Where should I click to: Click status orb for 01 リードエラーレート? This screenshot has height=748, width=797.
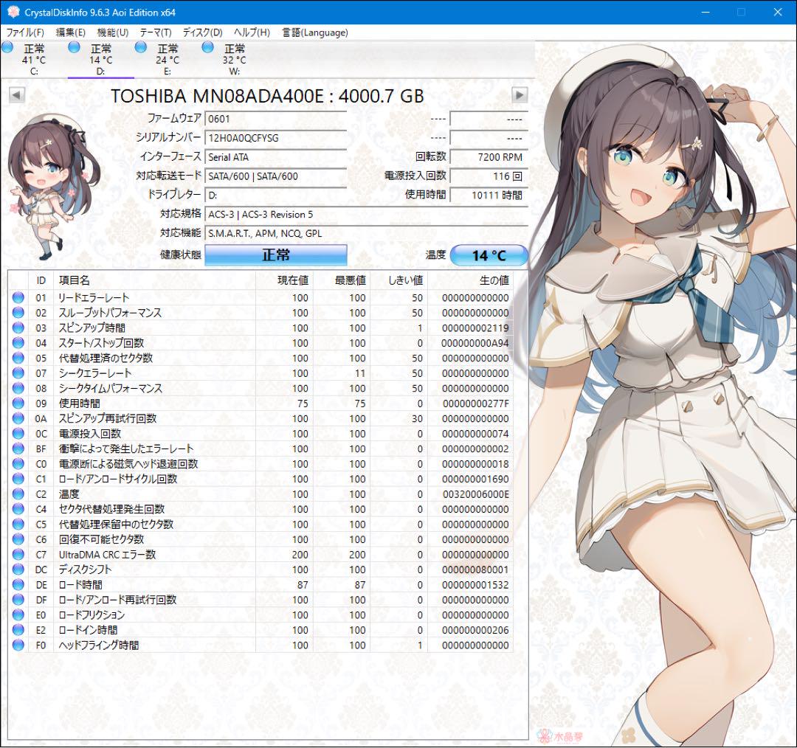[x=18, y=297]
